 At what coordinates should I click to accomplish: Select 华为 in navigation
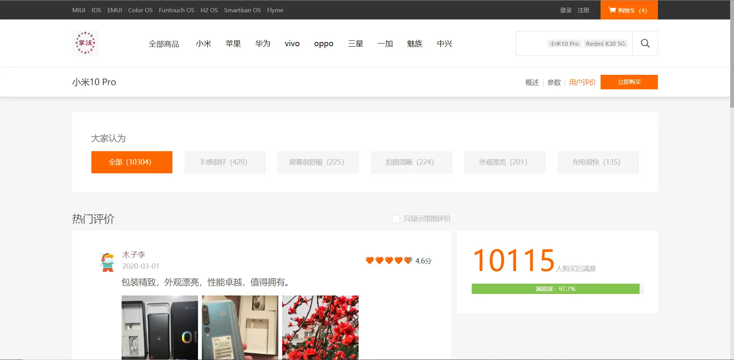263,44
